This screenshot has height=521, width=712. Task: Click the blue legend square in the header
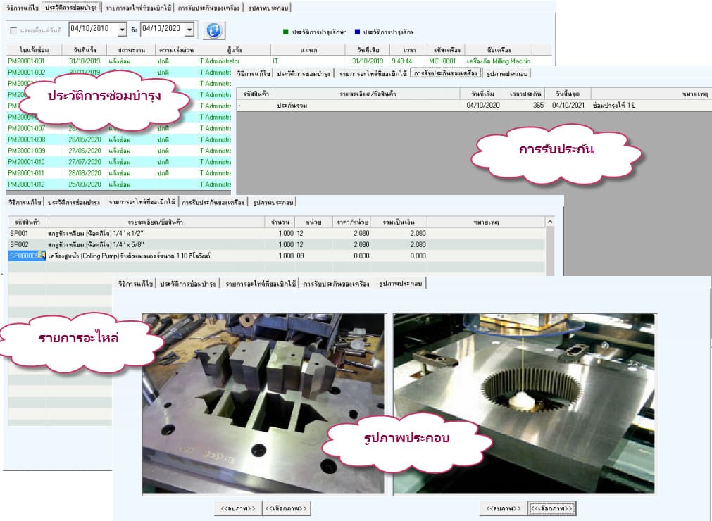tap(357, 32)
